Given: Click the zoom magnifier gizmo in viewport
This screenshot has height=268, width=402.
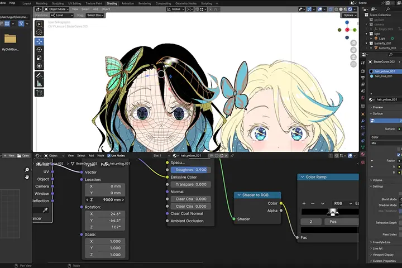Looking at the screenshot, I should click(353, 43).
